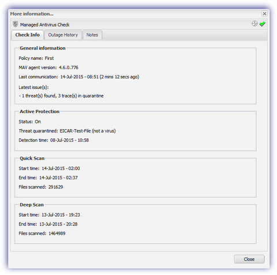This screenshot has height=275, width=277.
Task: Click Deep Scan end time 13-Jul-2015 - 20:28
Action: (x=48, y=224)
